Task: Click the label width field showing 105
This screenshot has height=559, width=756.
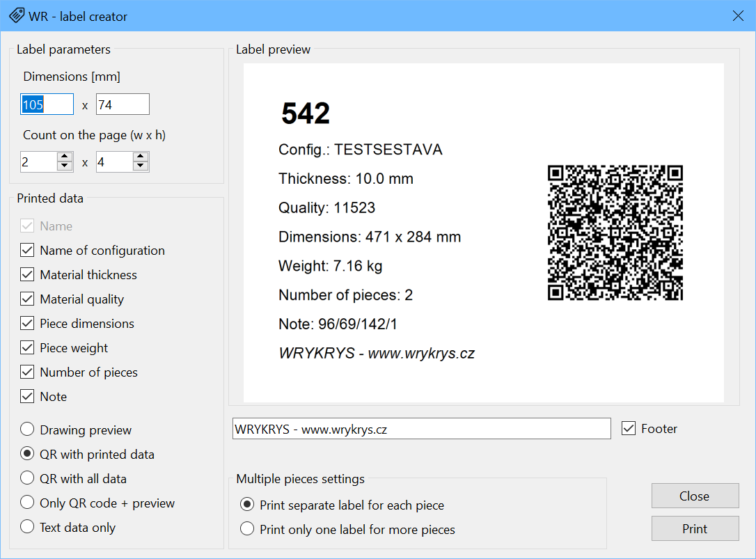Action: [x=47, y=104]
